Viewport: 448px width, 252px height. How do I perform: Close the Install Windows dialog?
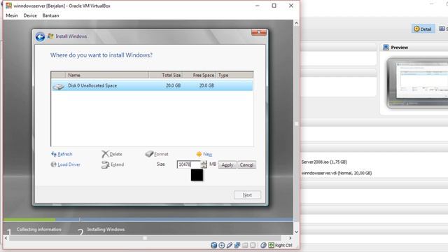point(259,32)
